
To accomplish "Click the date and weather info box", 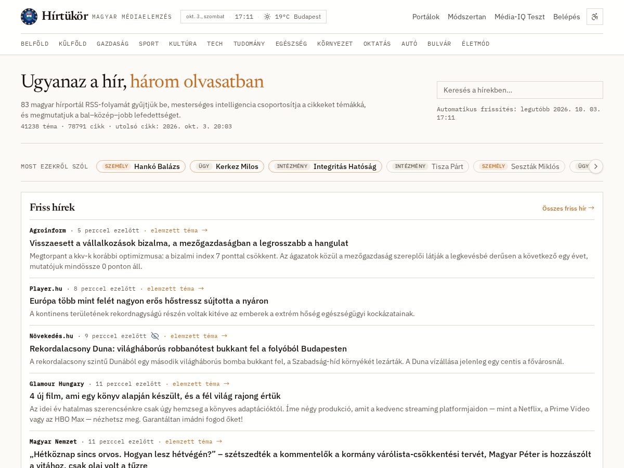I will point(253,17).
